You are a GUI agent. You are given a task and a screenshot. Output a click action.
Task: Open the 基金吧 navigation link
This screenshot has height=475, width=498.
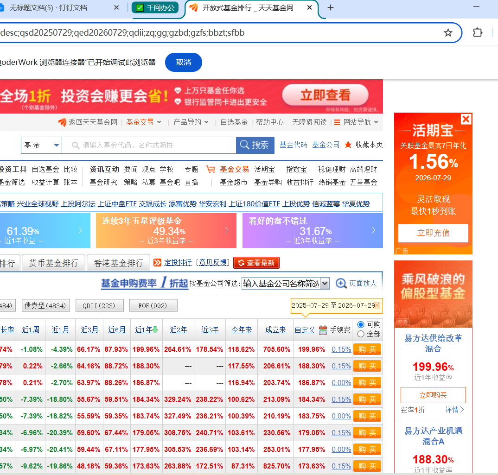click(170, 182)
